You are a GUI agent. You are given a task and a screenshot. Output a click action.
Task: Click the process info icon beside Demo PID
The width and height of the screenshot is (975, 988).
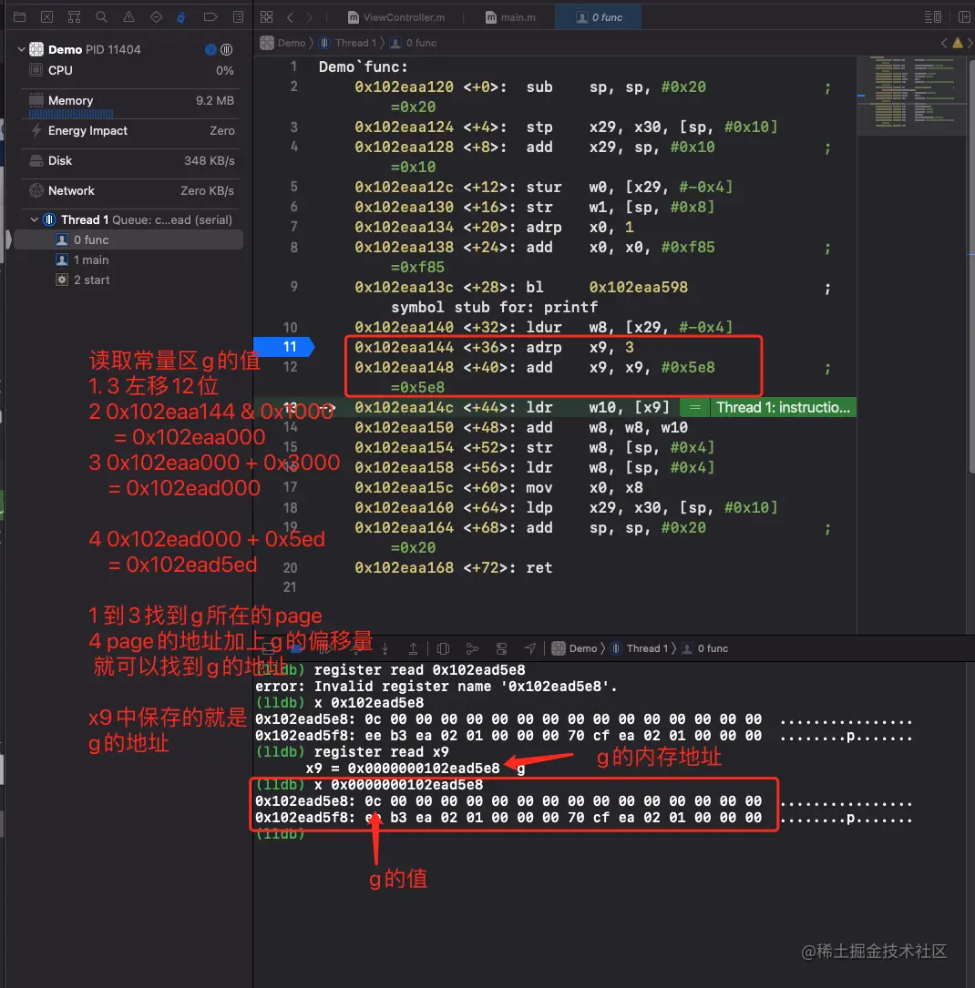click(x=210, y=49)
